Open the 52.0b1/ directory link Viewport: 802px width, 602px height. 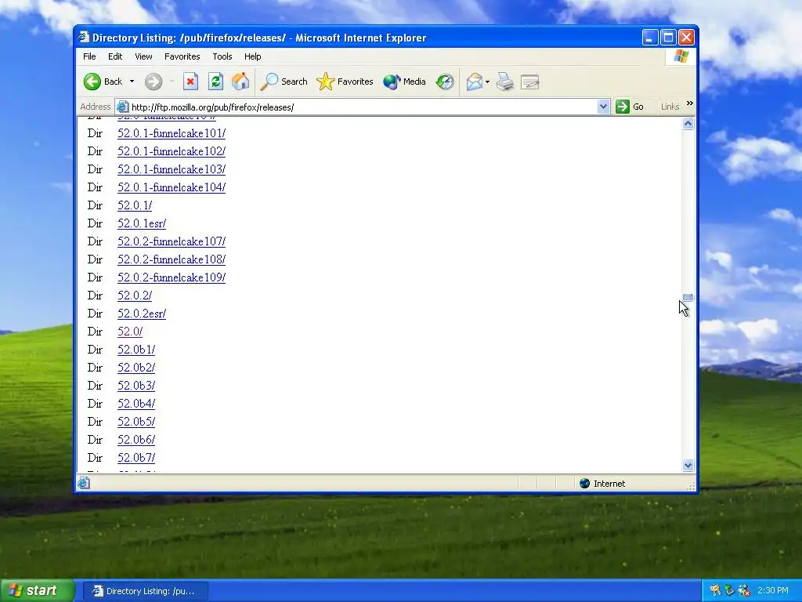[136, 350]
